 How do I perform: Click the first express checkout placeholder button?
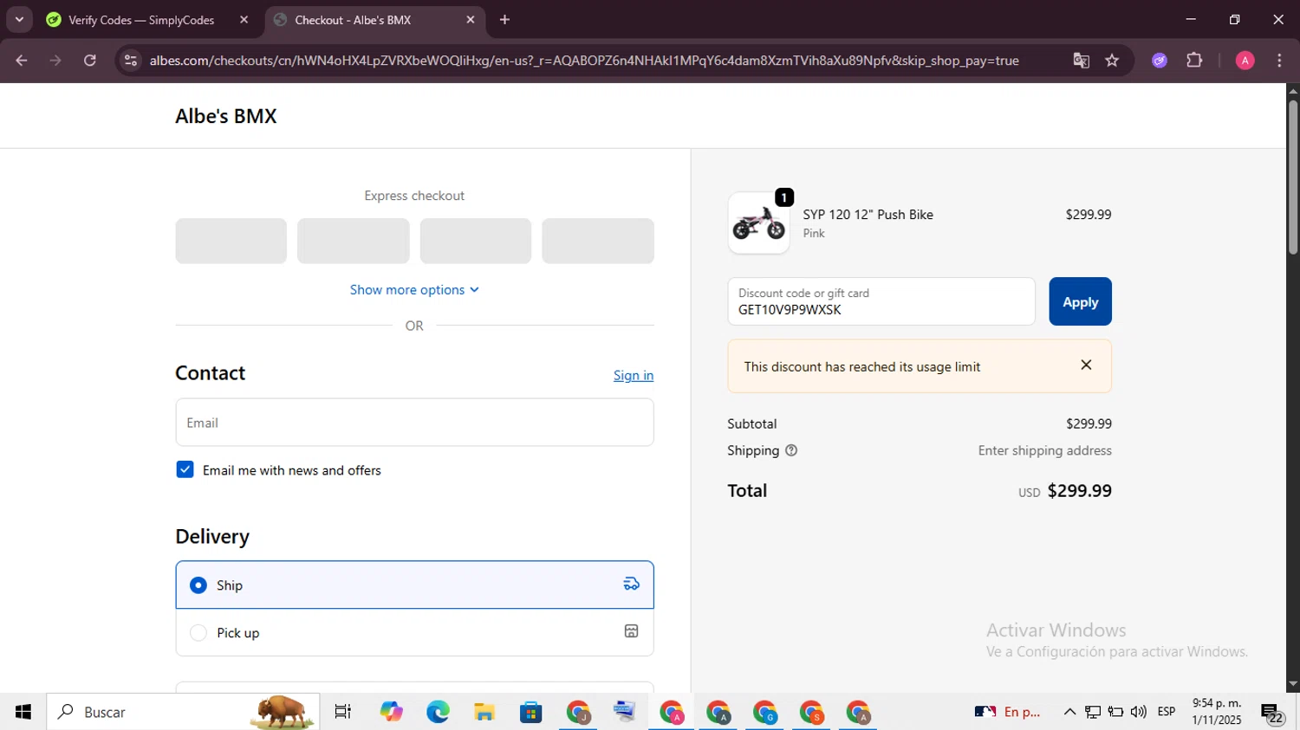[231, 241]
